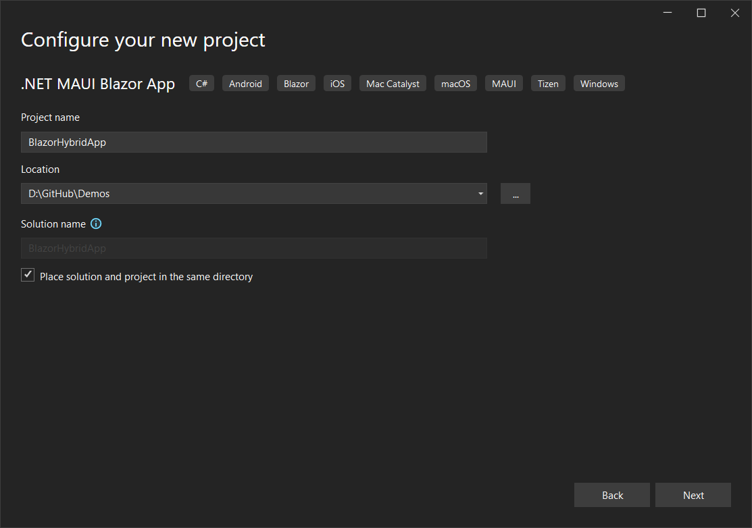
Task: Click inside the Project name field
Action: [253, 142]
